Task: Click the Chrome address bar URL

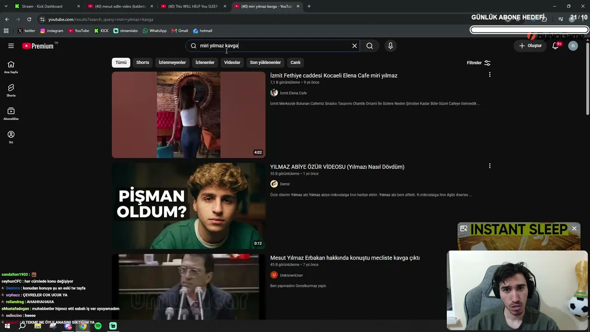Action: tap(100, 19)
